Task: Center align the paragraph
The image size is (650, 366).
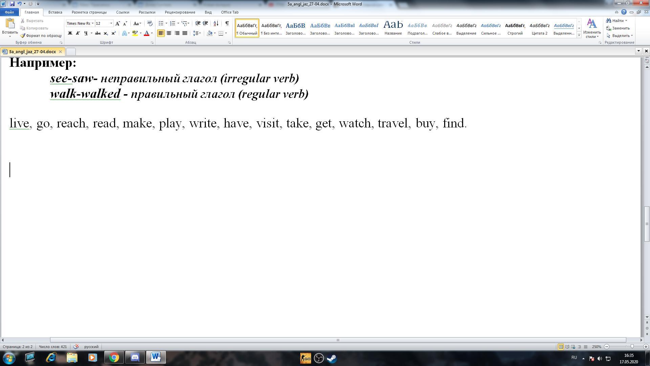Action: (x=169, y=33)
